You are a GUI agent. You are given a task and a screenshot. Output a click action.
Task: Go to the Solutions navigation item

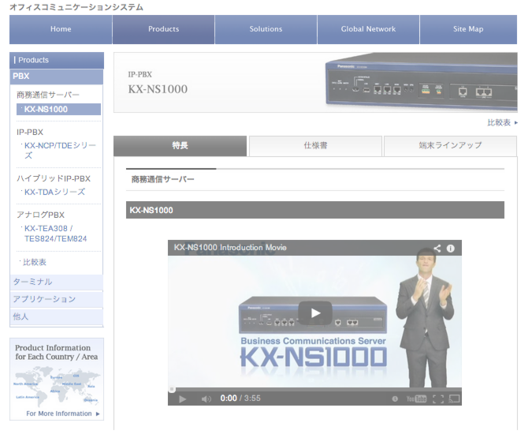tap(266, 29)
